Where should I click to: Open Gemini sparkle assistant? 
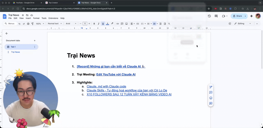tap(251, 16)
